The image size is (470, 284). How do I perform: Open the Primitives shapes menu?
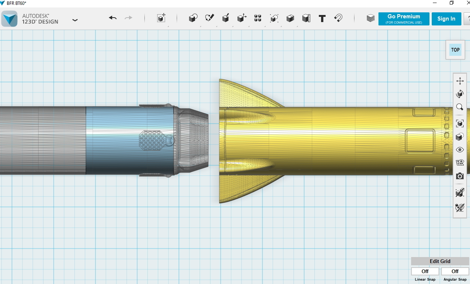click(193, 18)
